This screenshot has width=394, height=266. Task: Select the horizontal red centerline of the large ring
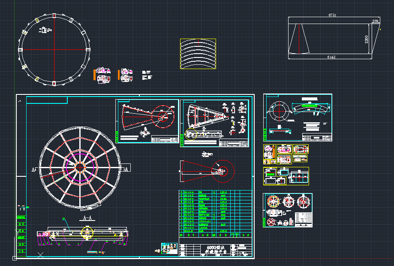tap(54, 49)
